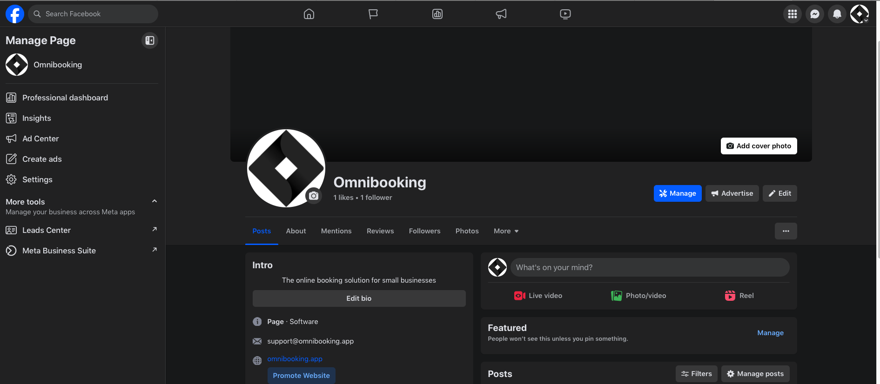Open post Filters

click(x=696, y=374)
